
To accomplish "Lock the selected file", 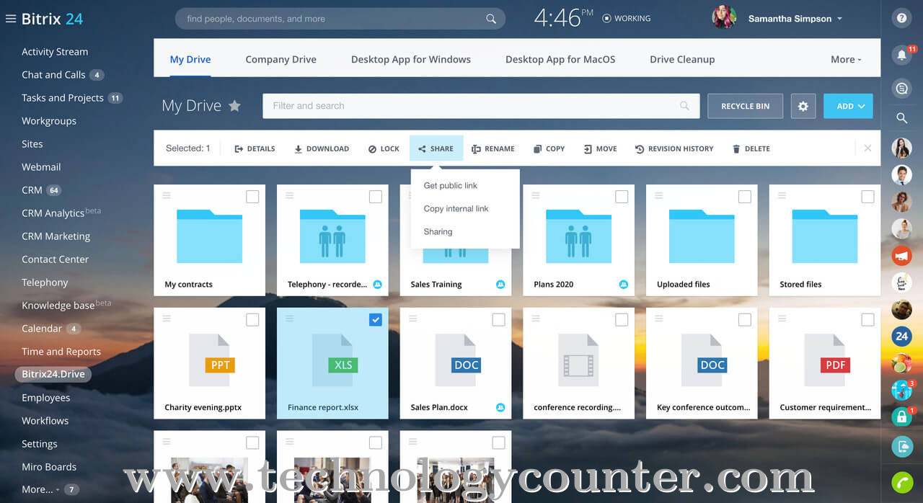I will point(384,148).
